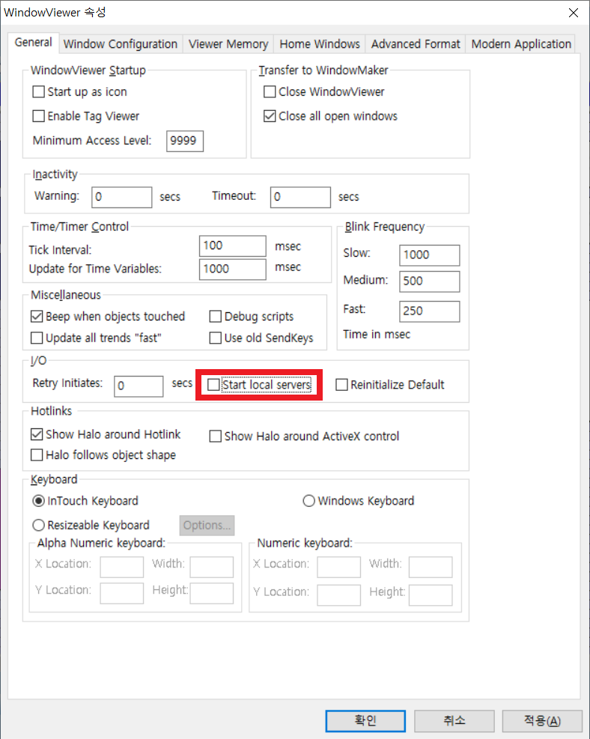Click the "WindowViewer Startup" group label
Viewport: 590px width, 739px height.
click(88, 70)
